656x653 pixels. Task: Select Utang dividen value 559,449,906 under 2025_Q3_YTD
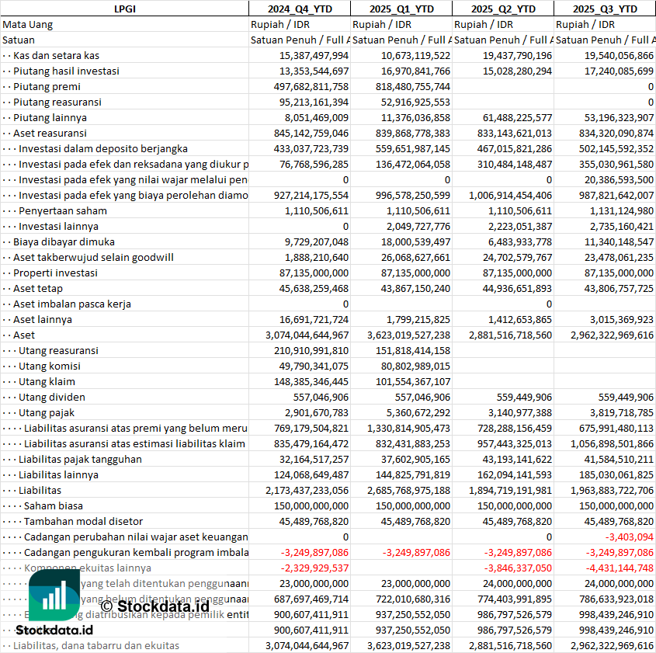tap(626, 397)
